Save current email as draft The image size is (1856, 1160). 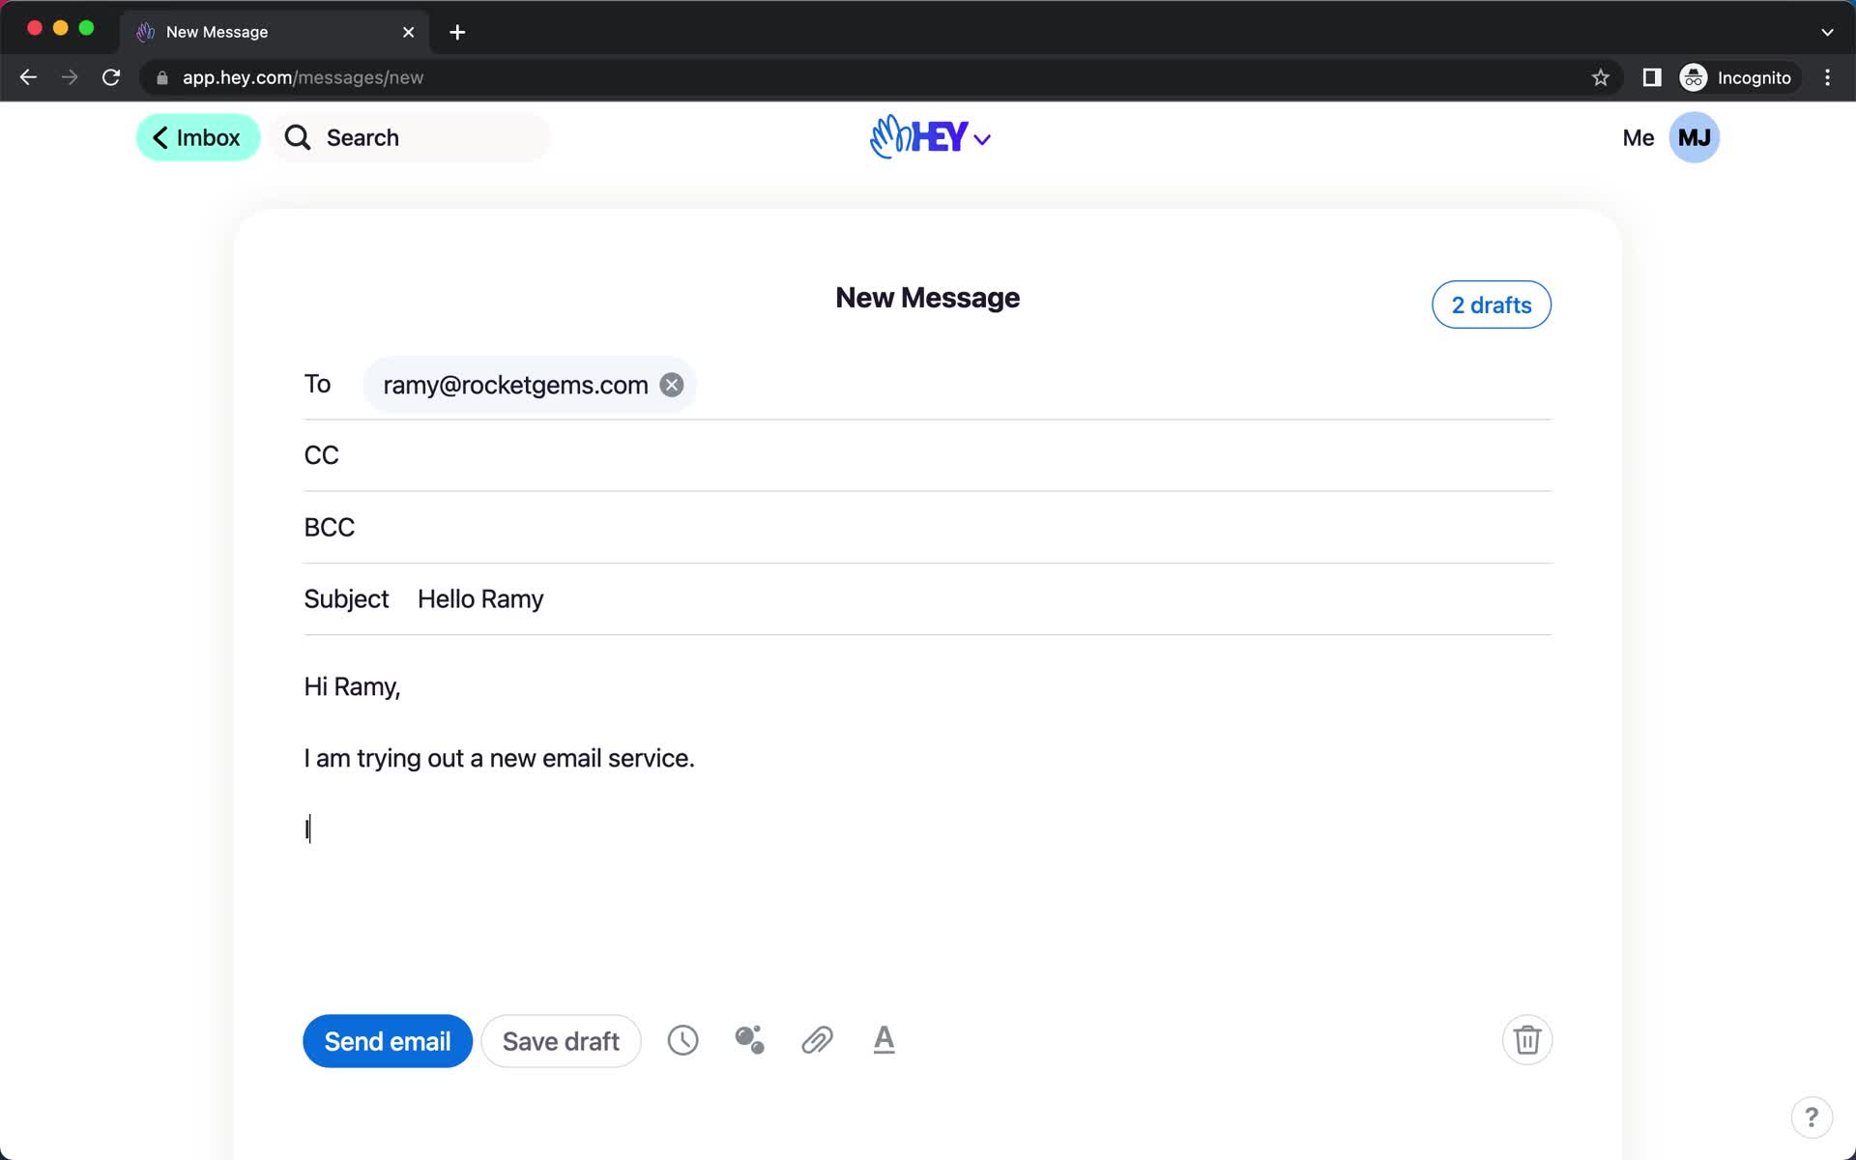[562, 1041]
